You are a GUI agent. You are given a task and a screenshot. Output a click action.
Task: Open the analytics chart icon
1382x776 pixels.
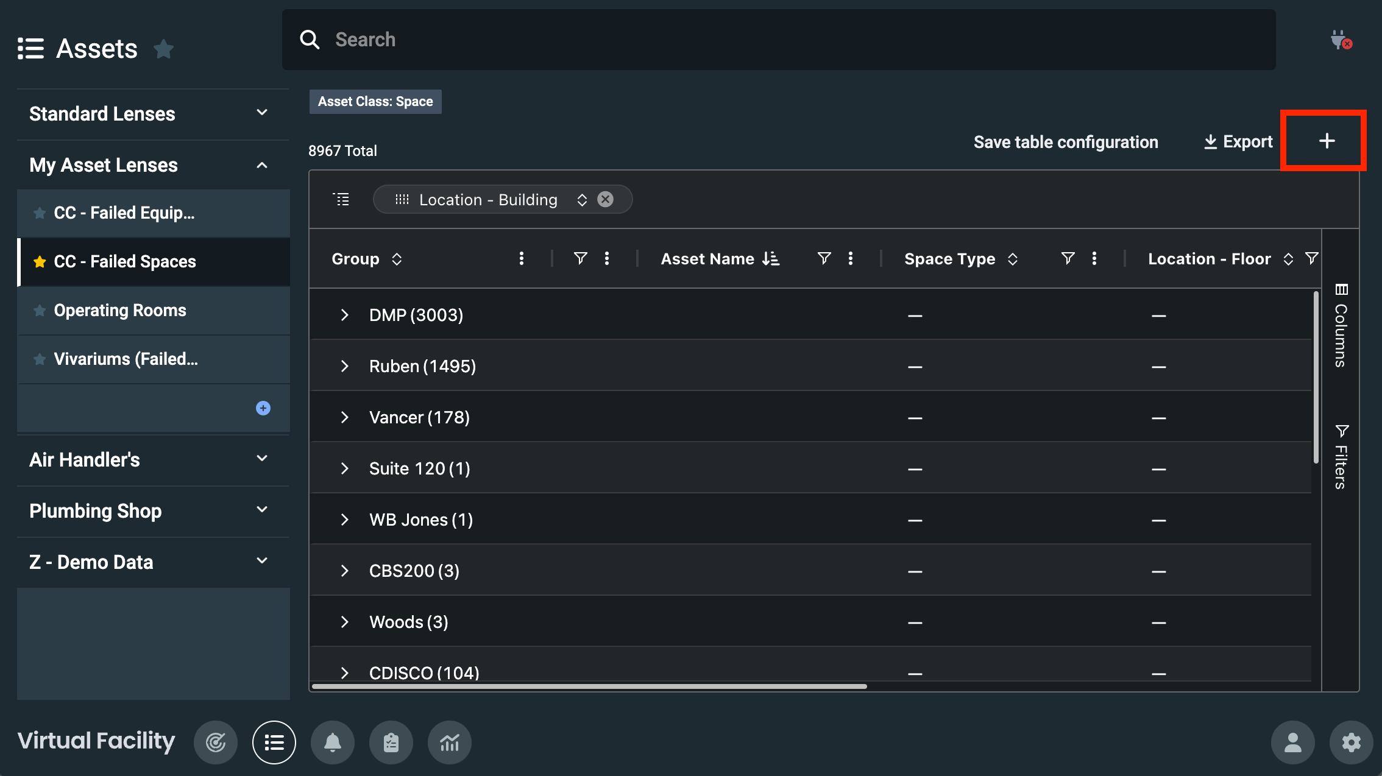click(449, 742)
